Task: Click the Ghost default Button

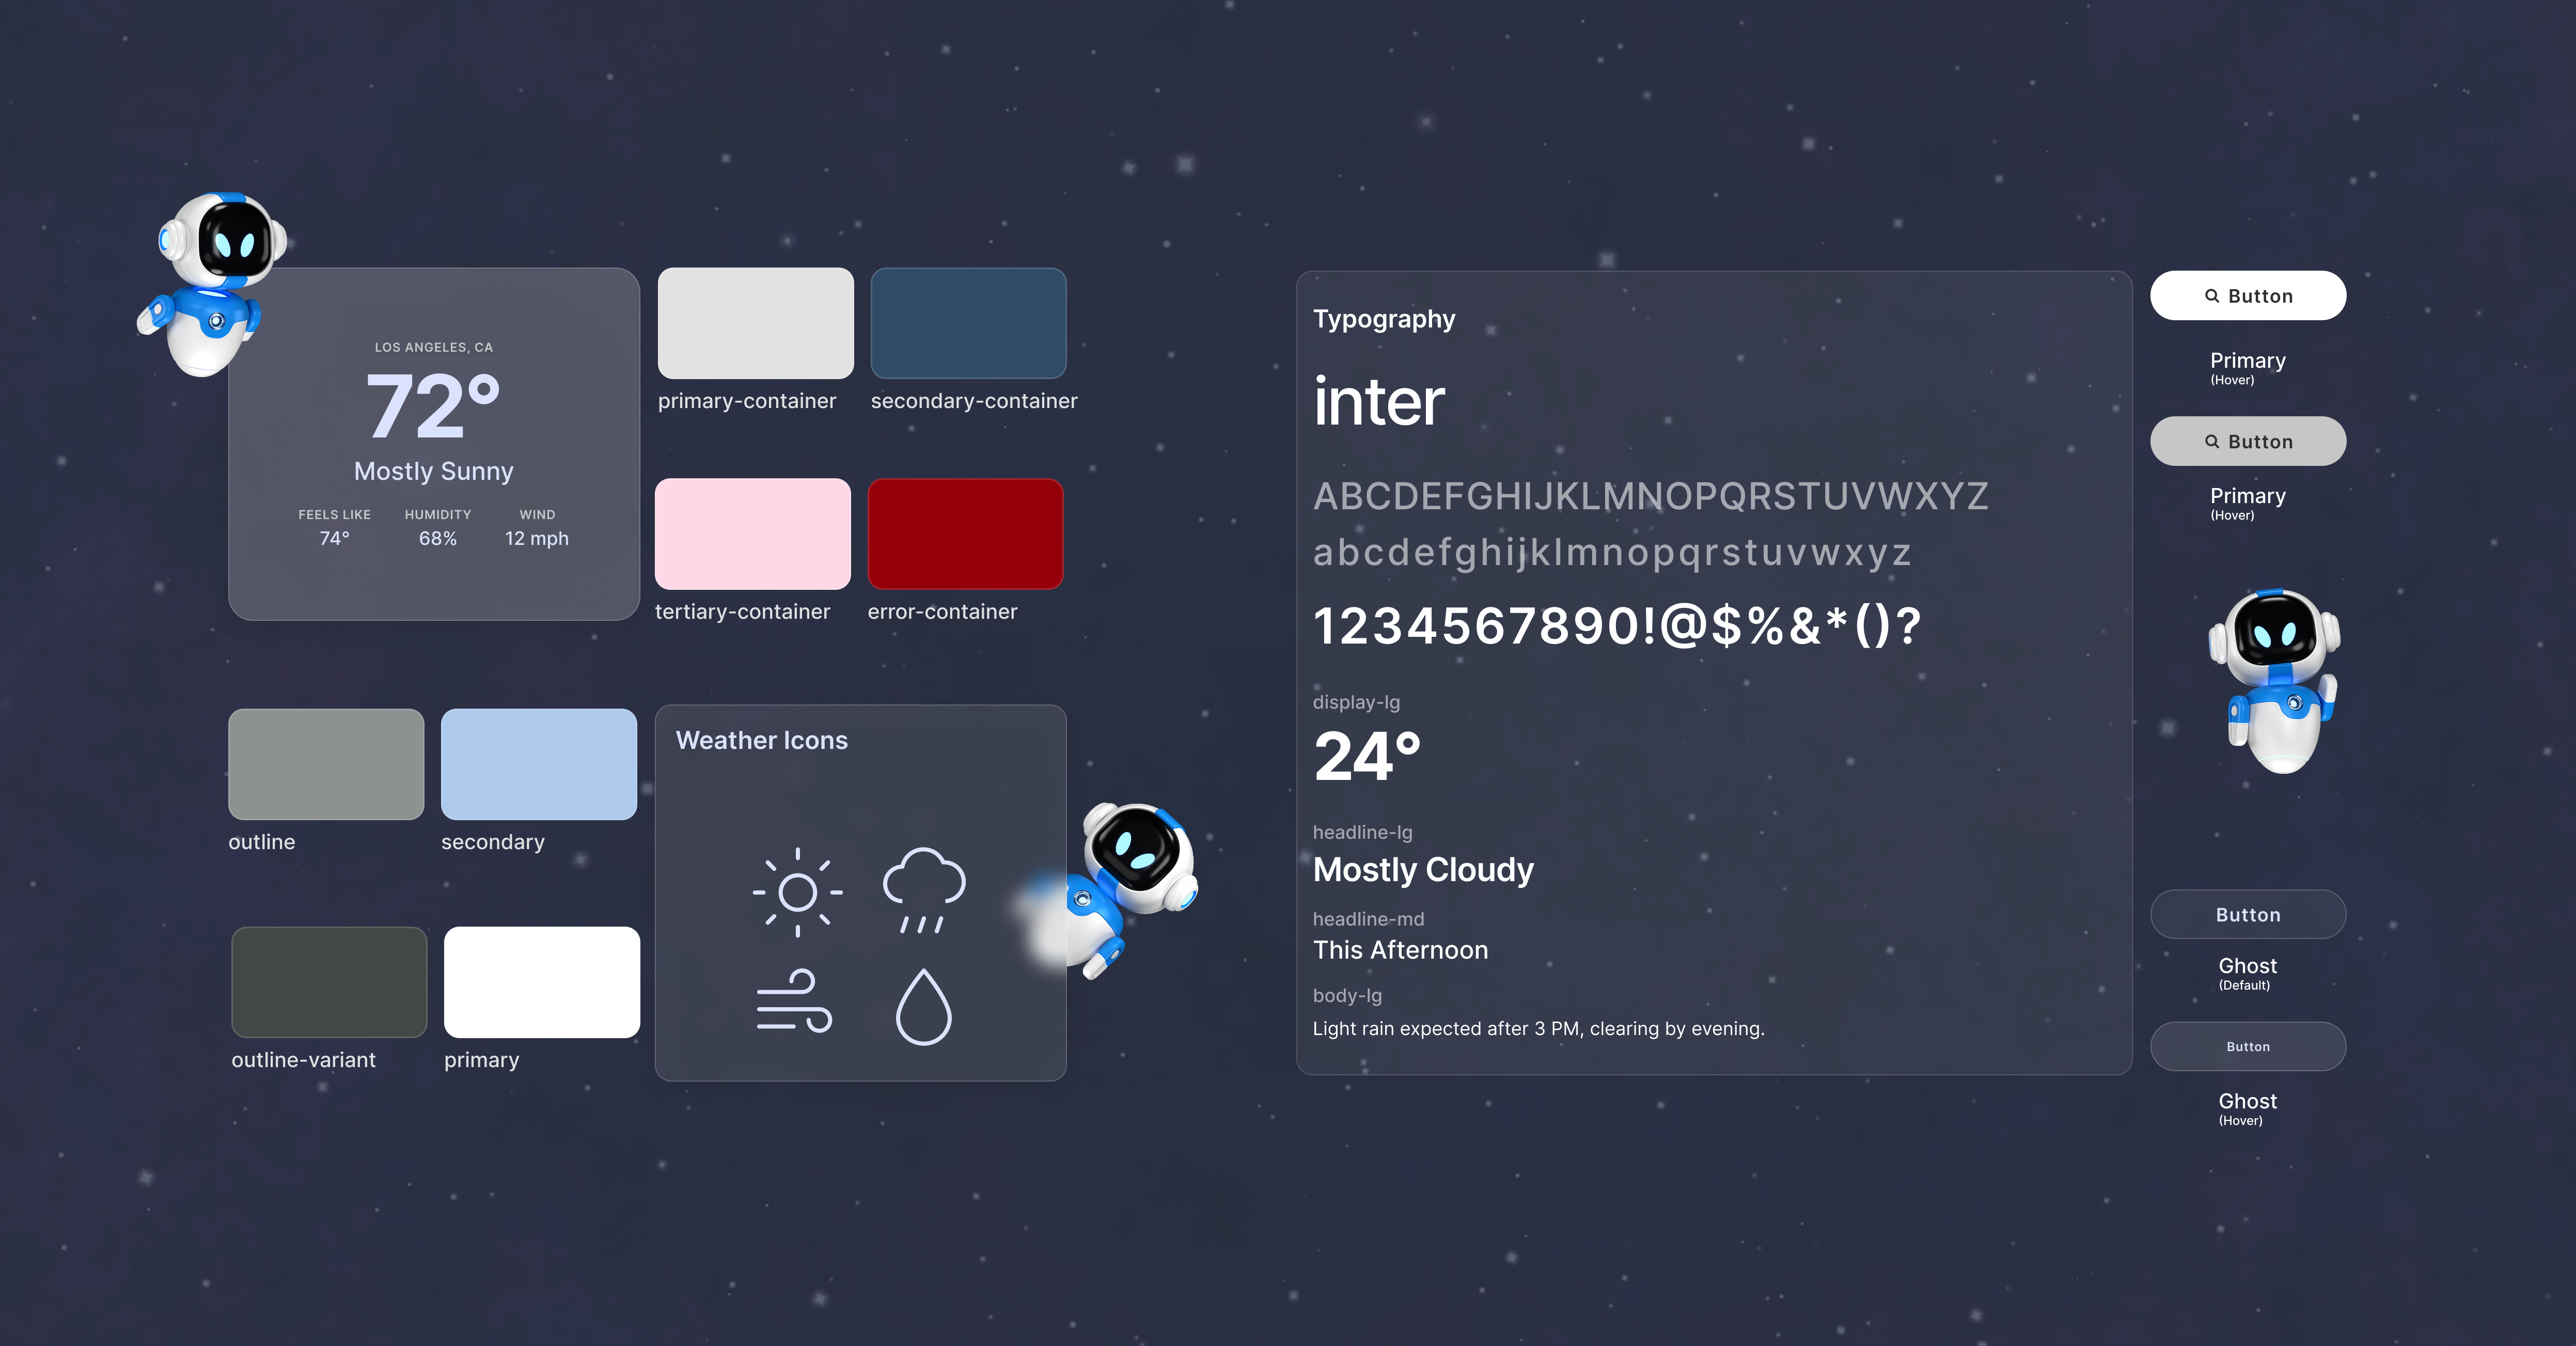Action: point(2248,914)
